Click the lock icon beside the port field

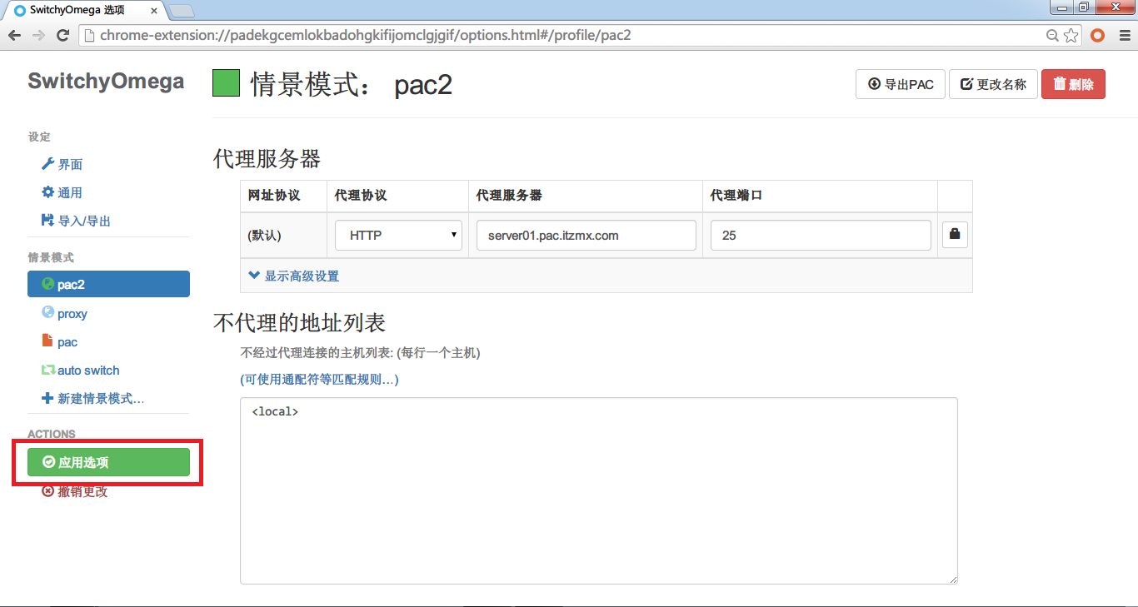(955, 235)
